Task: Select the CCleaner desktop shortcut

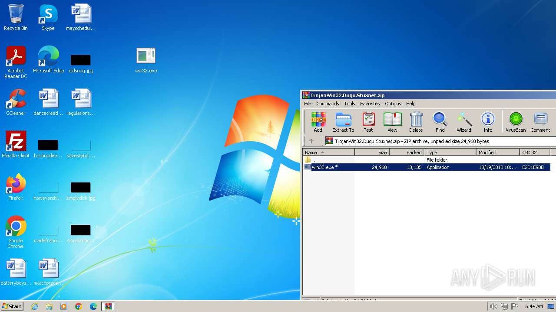Action: (x=16, y=102)
